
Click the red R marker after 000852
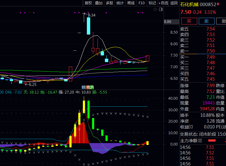218,4
